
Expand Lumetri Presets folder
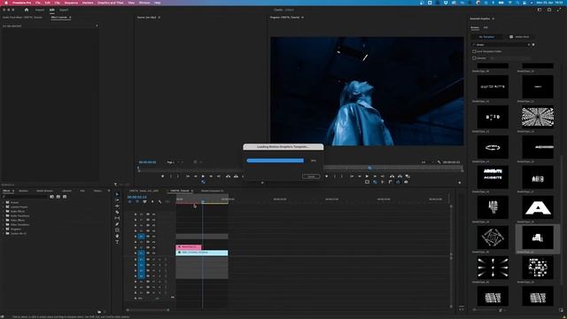point(4,206)
